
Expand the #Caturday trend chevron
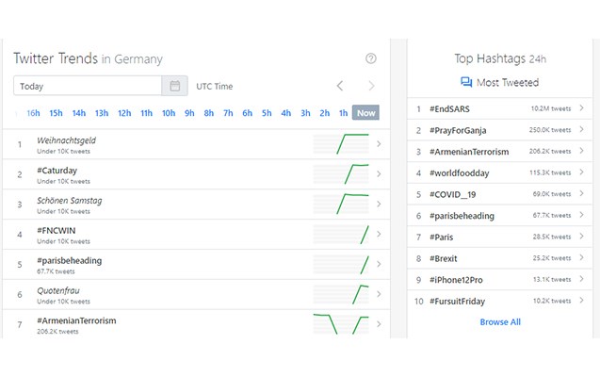[x=379, y=173]
